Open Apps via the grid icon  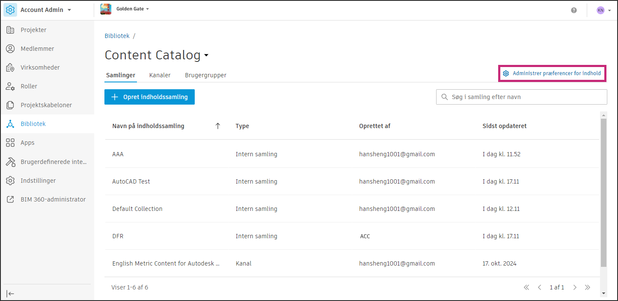click(10, 143)
